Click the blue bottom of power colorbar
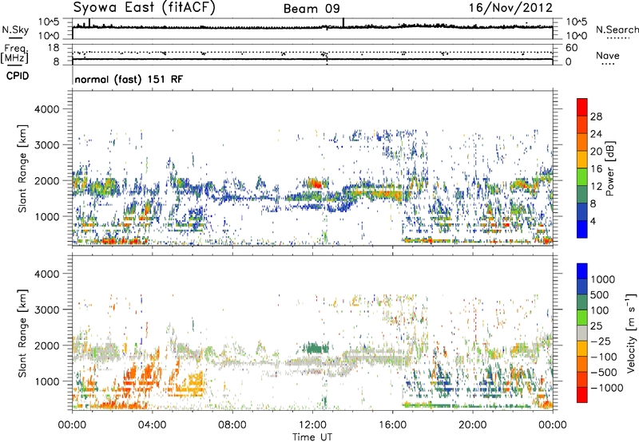 coord(582,230)
